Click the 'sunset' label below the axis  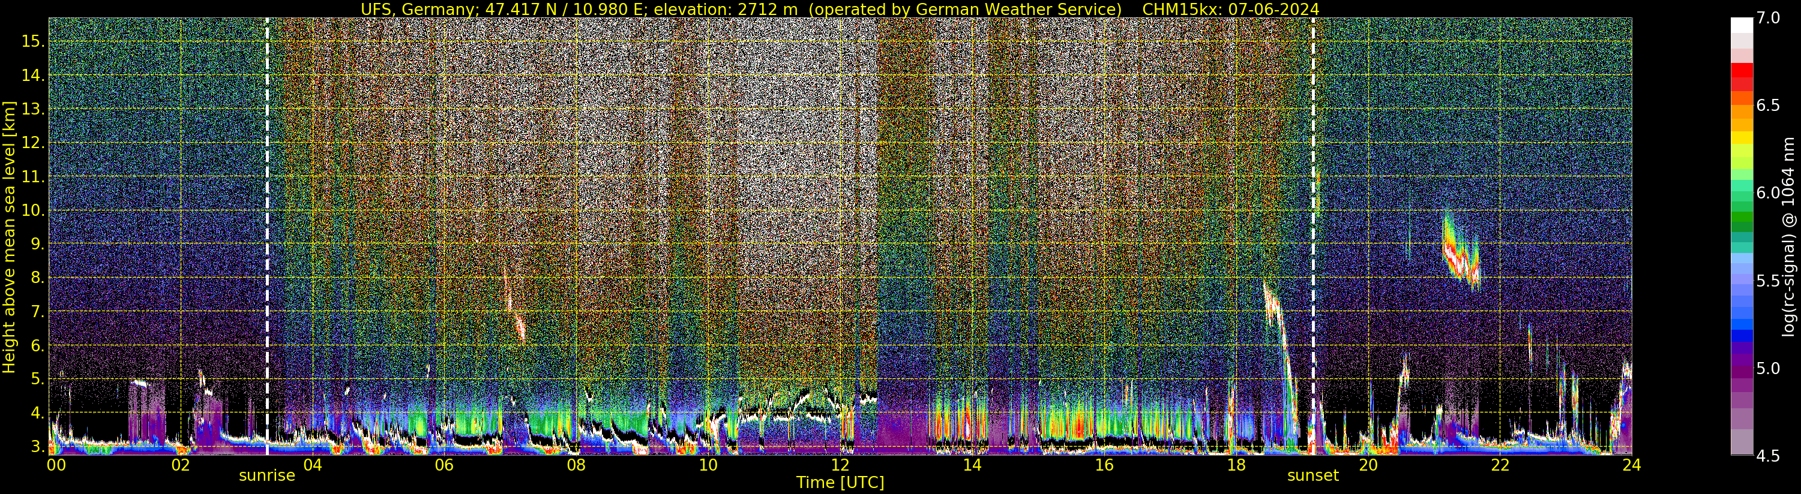(1313, 476)
